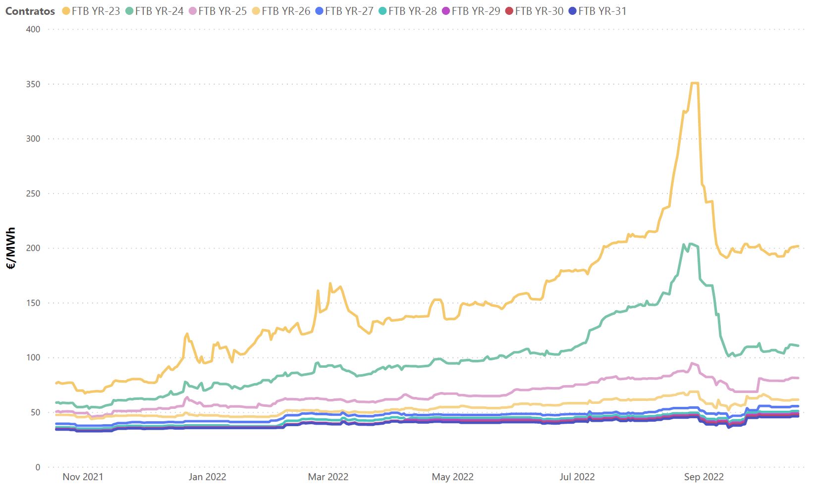The height and width of the screenshot is (491, 814).
Task: Select the FTB YR-23 legend label
Action: point(96,11)
